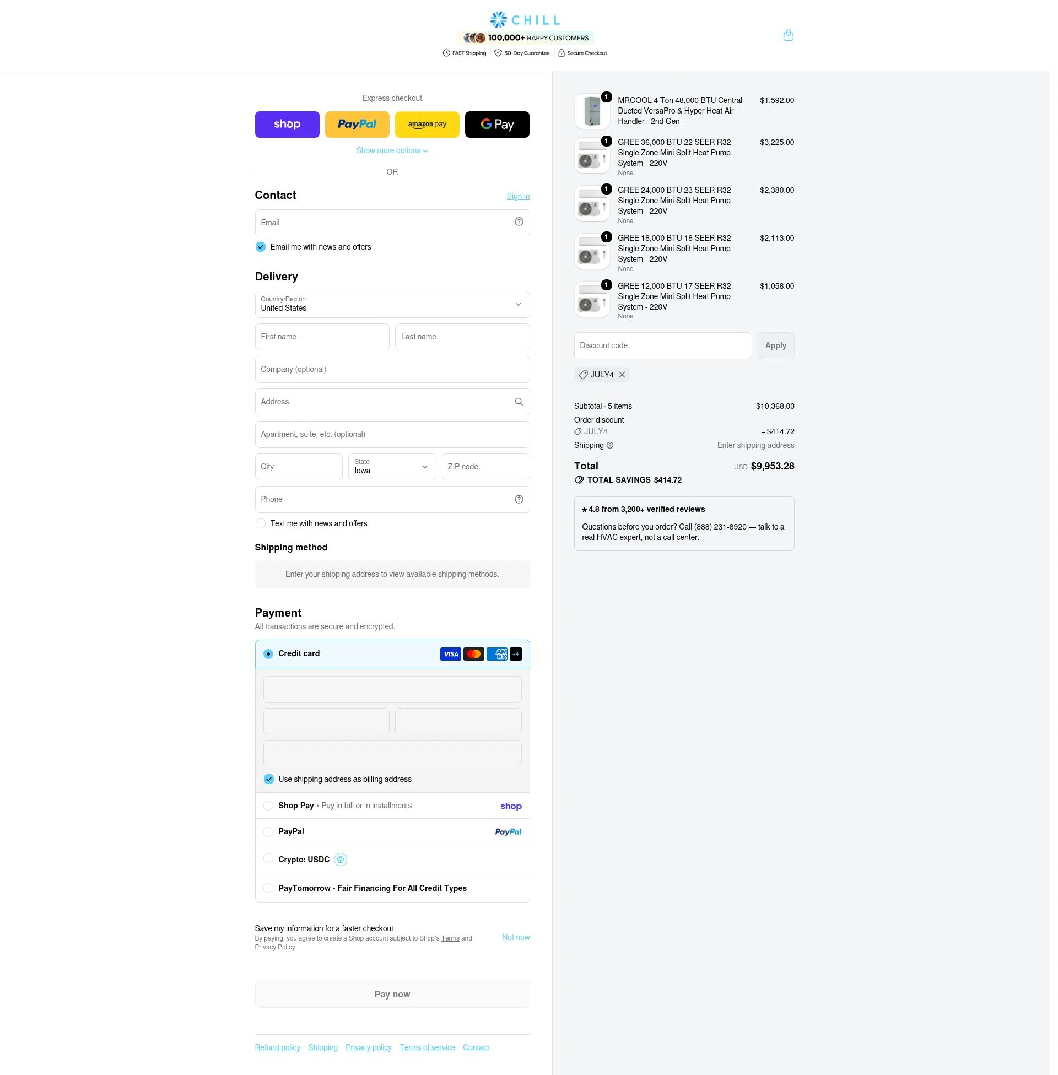Click the Crypto USDC gift icon

click(x=341, y=860)
